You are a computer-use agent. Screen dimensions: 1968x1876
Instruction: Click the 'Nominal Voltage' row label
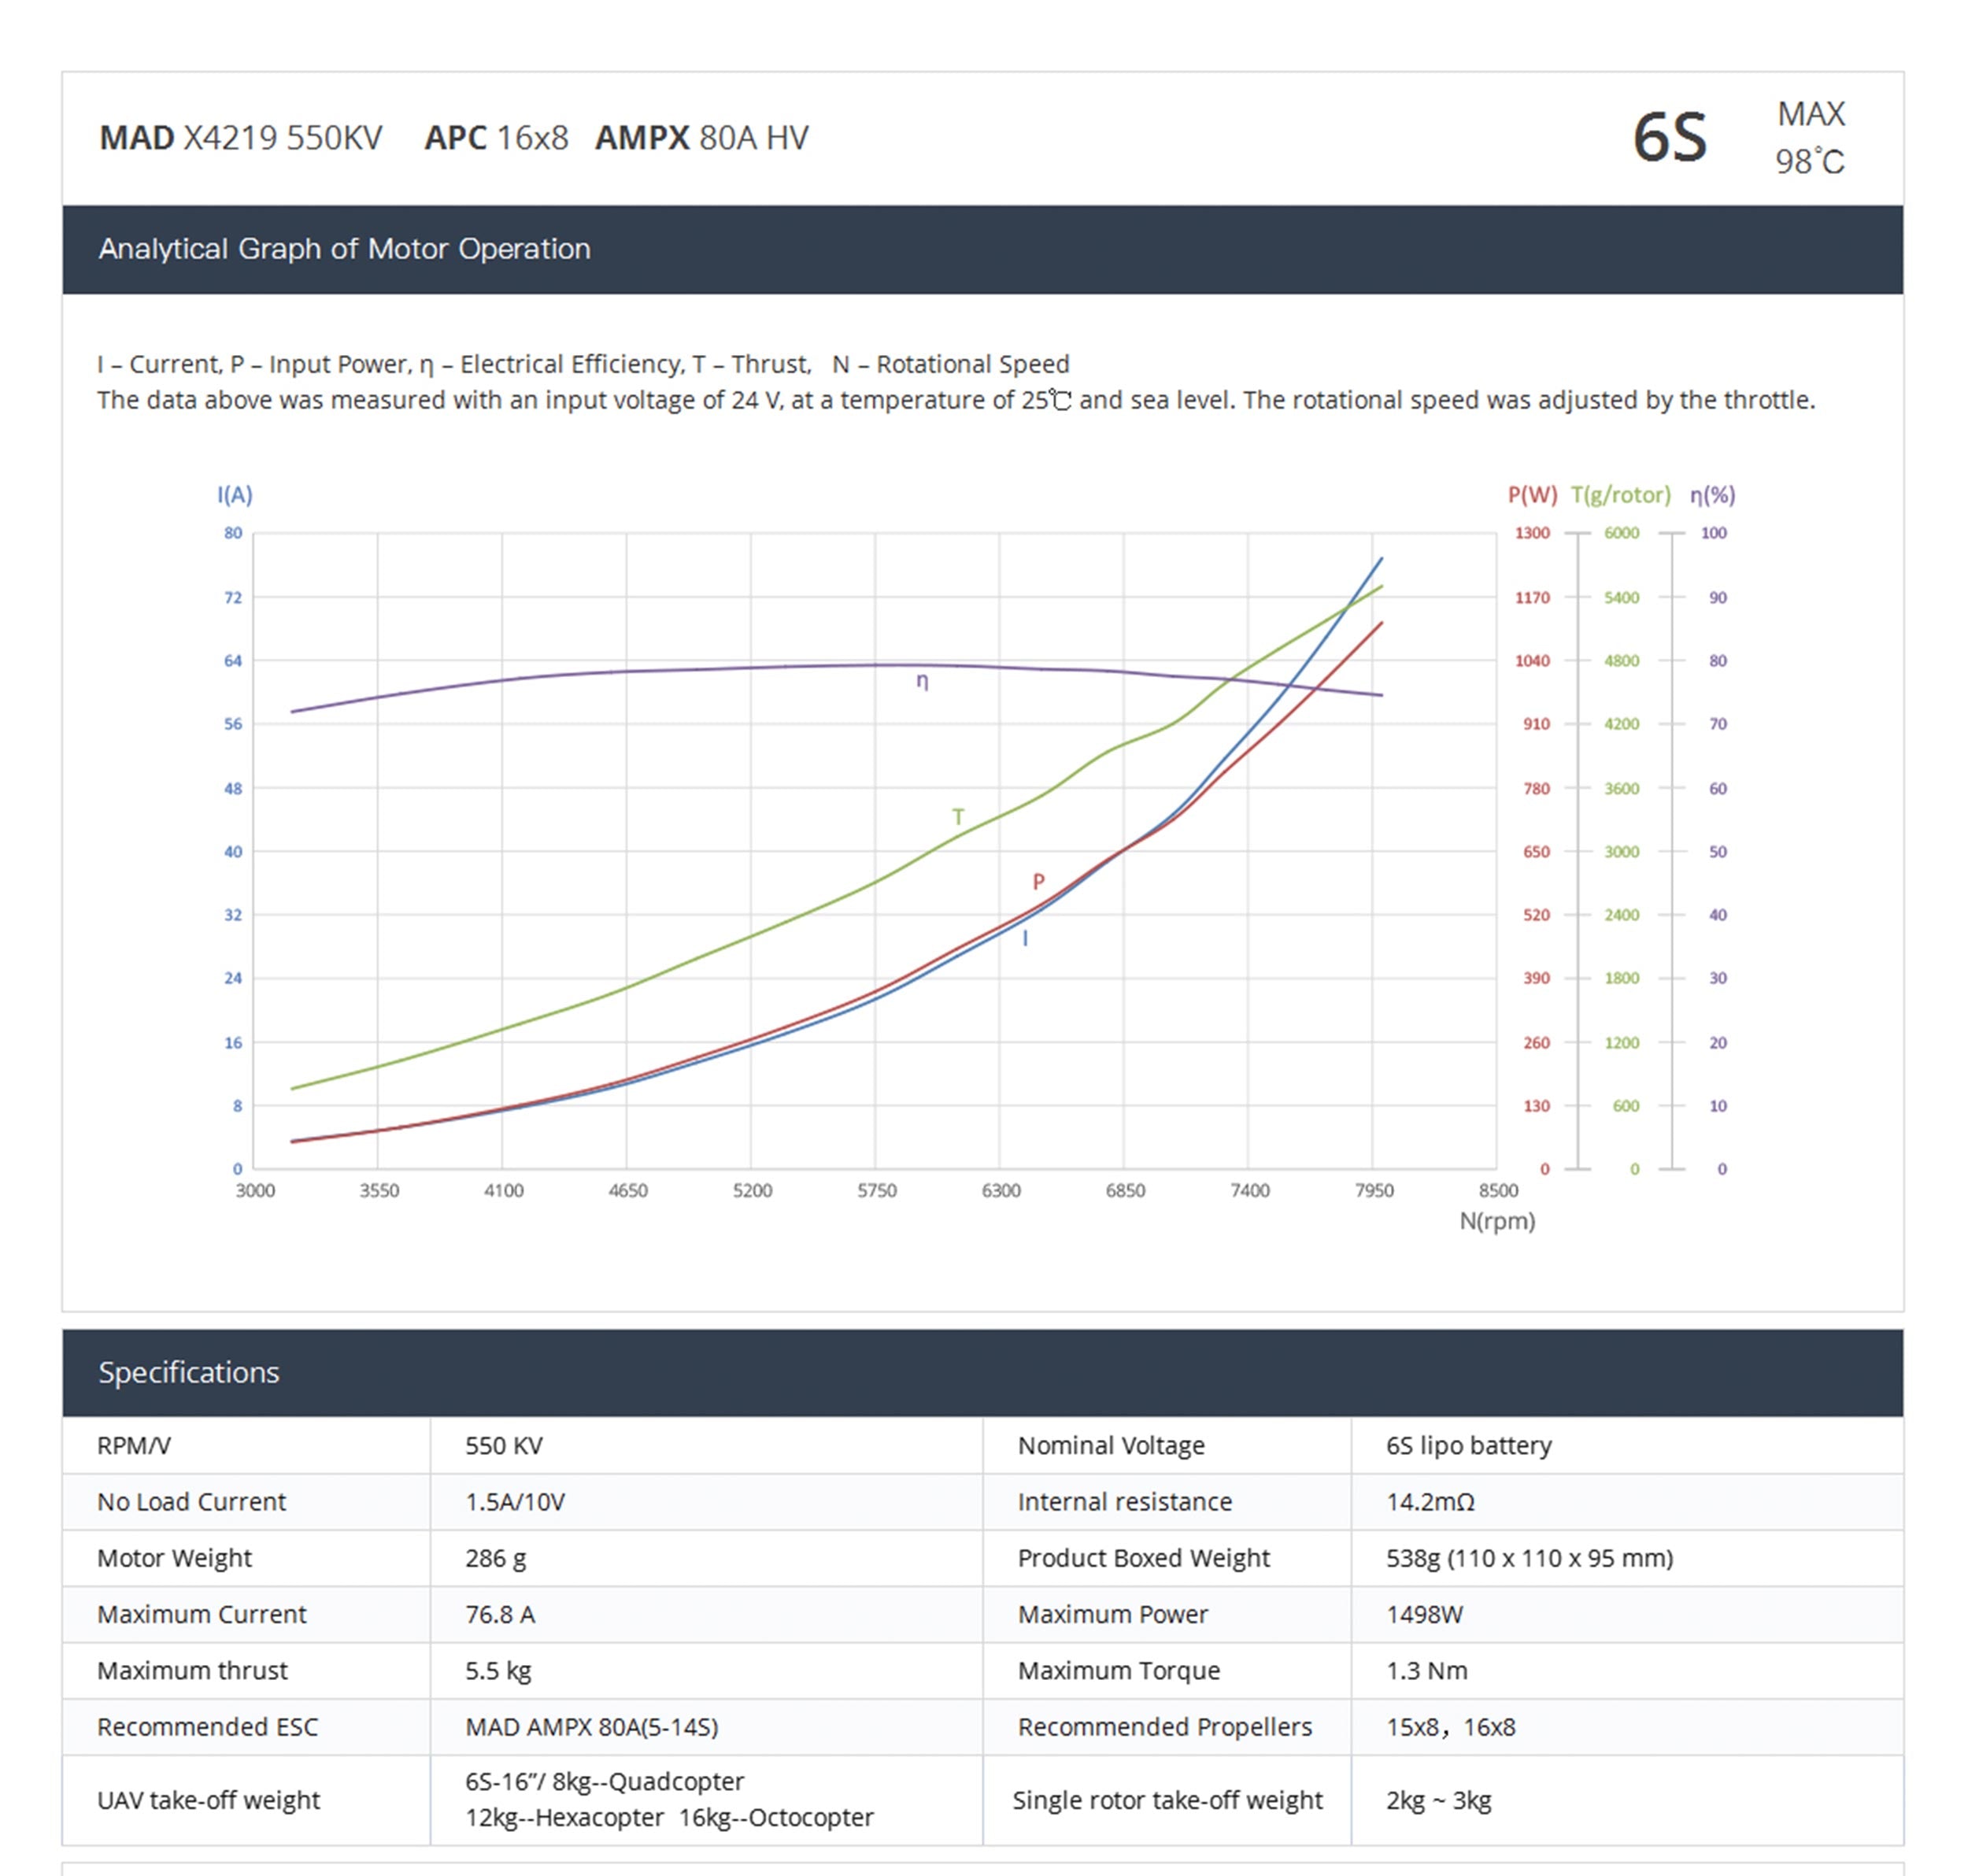(1111, 1445)
